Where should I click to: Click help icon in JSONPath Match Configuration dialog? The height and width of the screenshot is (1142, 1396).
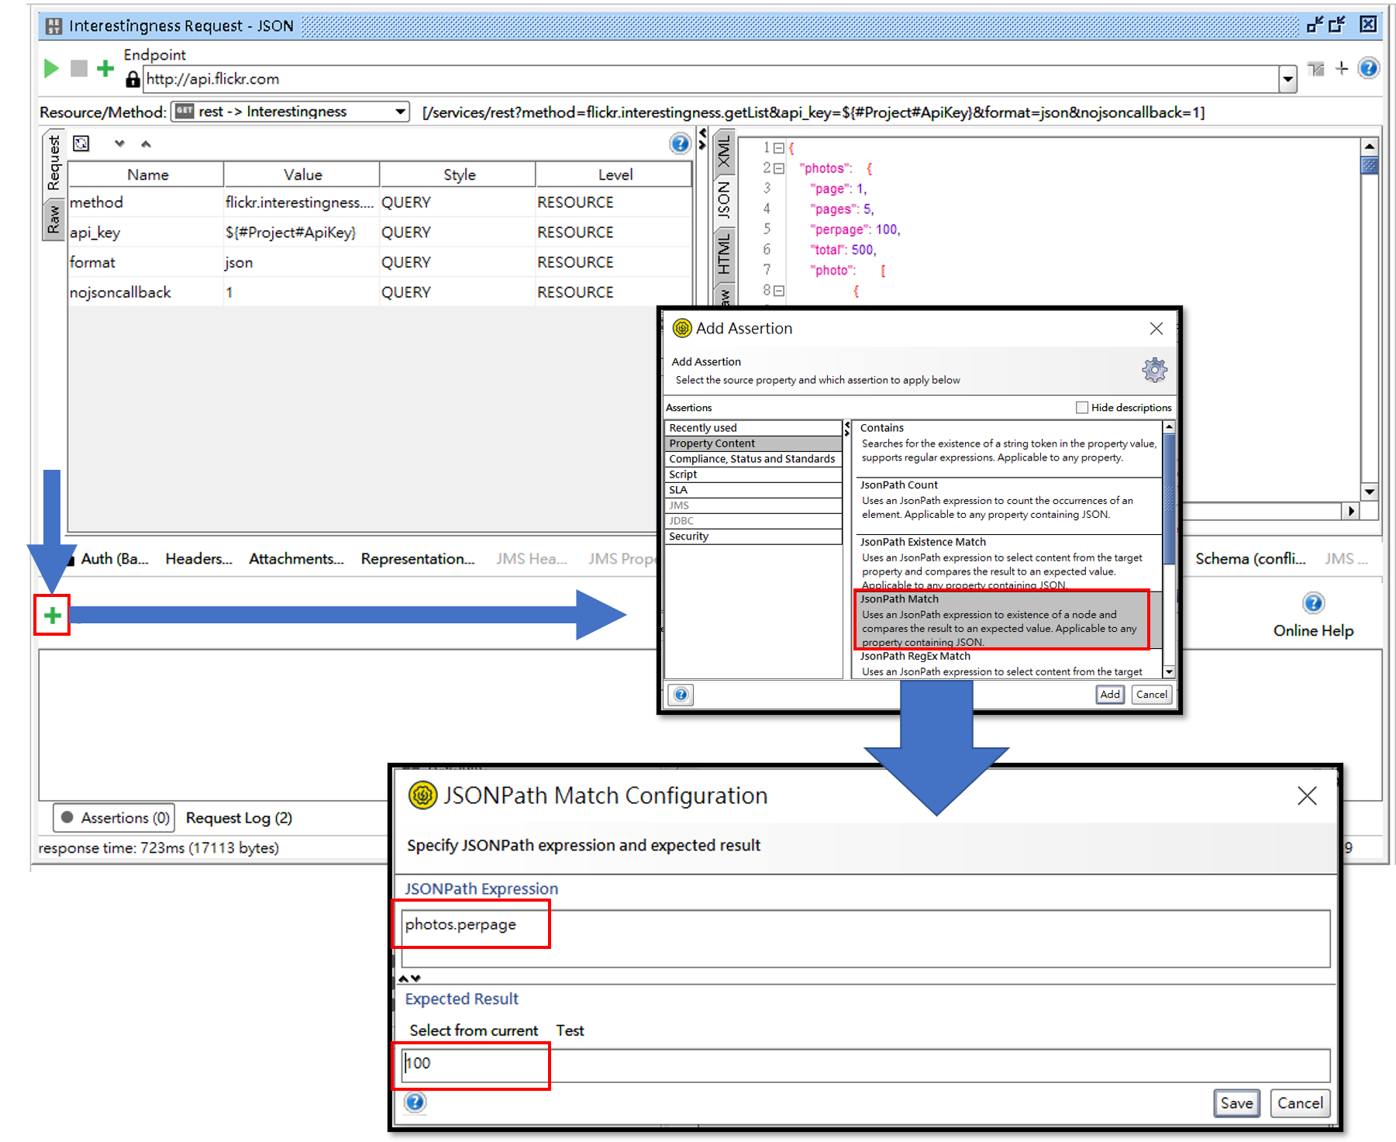click(415, 1102)
